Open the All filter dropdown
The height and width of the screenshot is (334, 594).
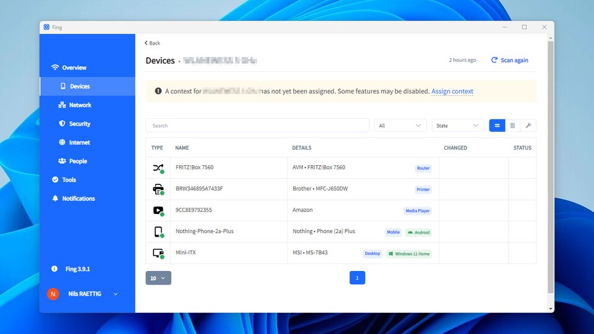(400, 126)
